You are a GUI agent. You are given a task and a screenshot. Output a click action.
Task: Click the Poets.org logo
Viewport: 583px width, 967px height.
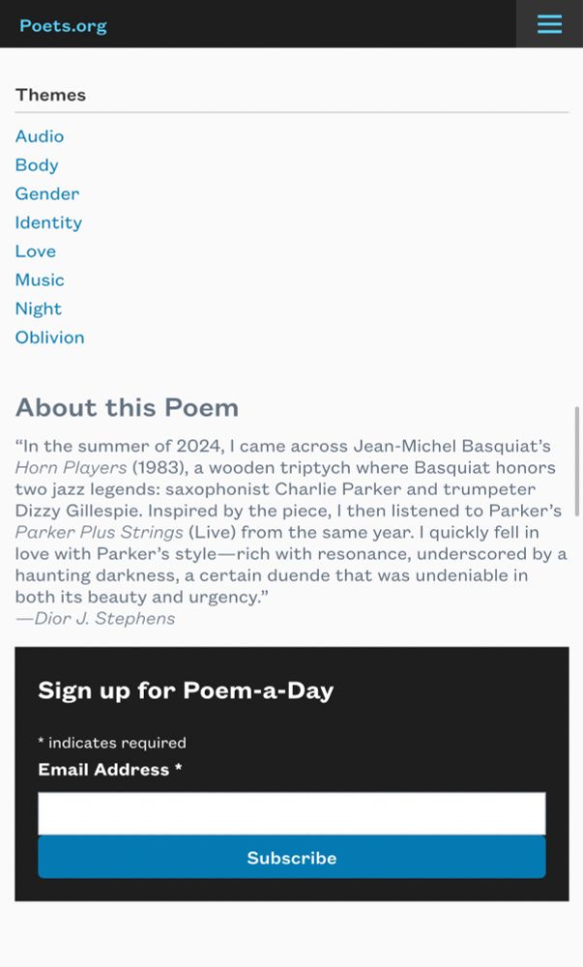[x=63, y=25]
